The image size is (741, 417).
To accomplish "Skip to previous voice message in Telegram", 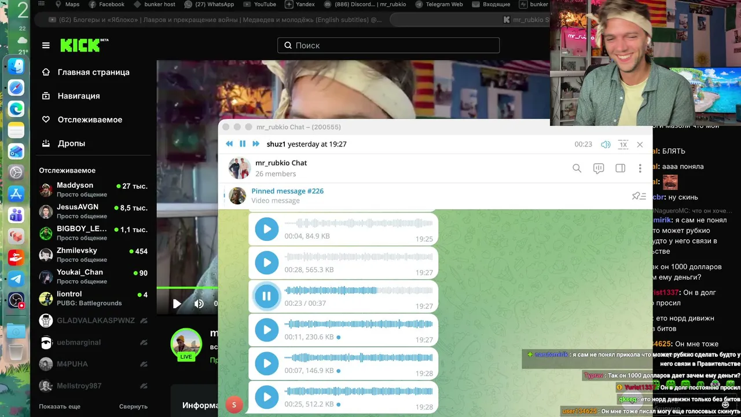I will [229, 144].
